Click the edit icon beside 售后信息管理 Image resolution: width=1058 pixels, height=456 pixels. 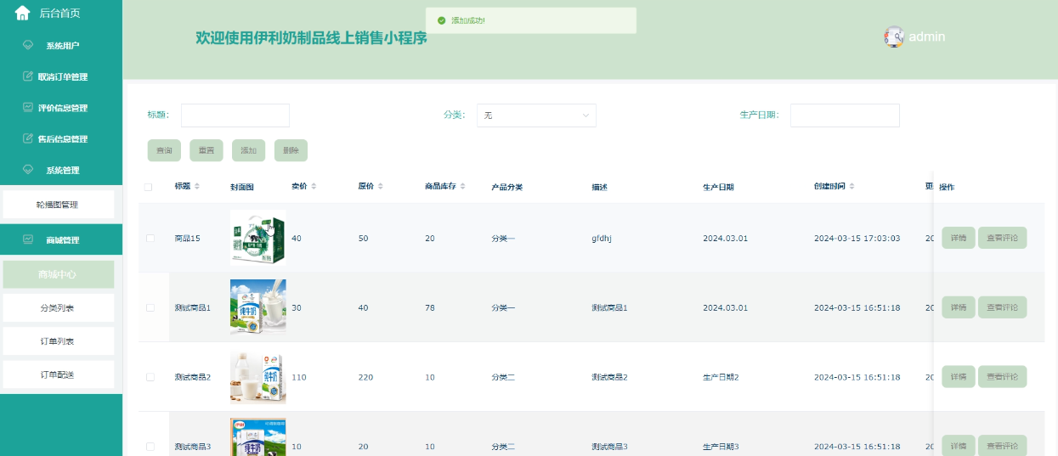[x=27, y=138]
